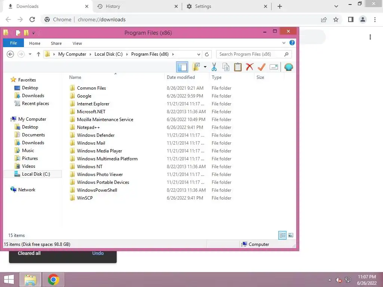Click the folder options toolbar icon

click(x=196, y=67)
